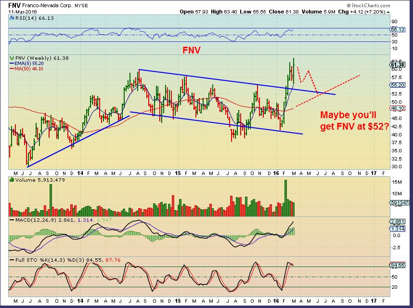
Task: Click the 84.55 stochastic axis tag
Action: pyautogui.click(x=397, y=265)
